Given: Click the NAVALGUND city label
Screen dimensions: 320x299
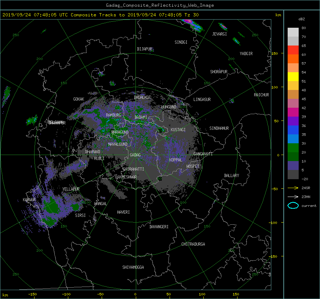Looking at the screenshot, I should 118,144.
